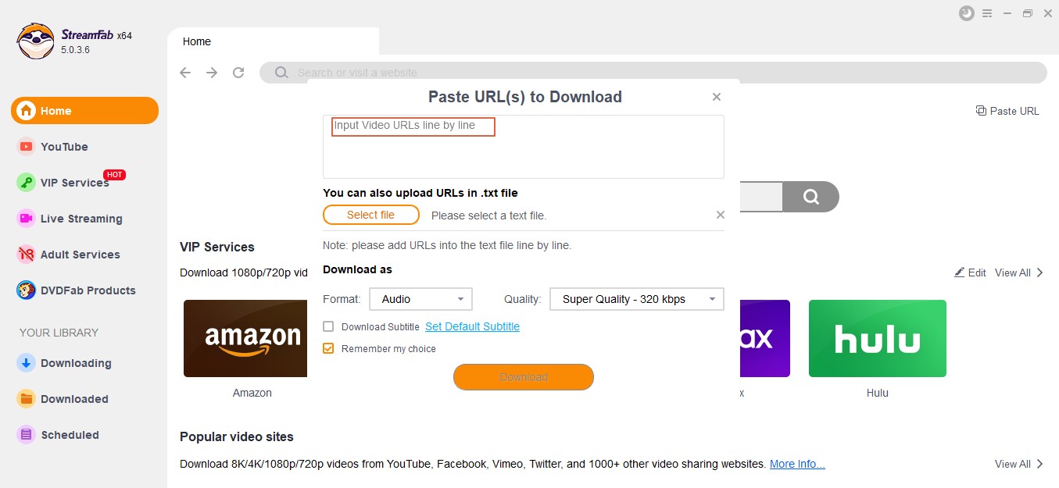Image resolution: width=1059 pixels, height=488 pixels.
Task: Click the Scheduled list icon
Action: (x=27, y=435)
